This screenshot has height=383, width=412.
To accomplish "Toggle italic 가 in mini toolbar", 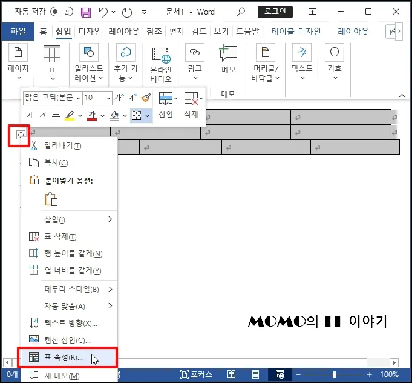I will click(43, 115).
